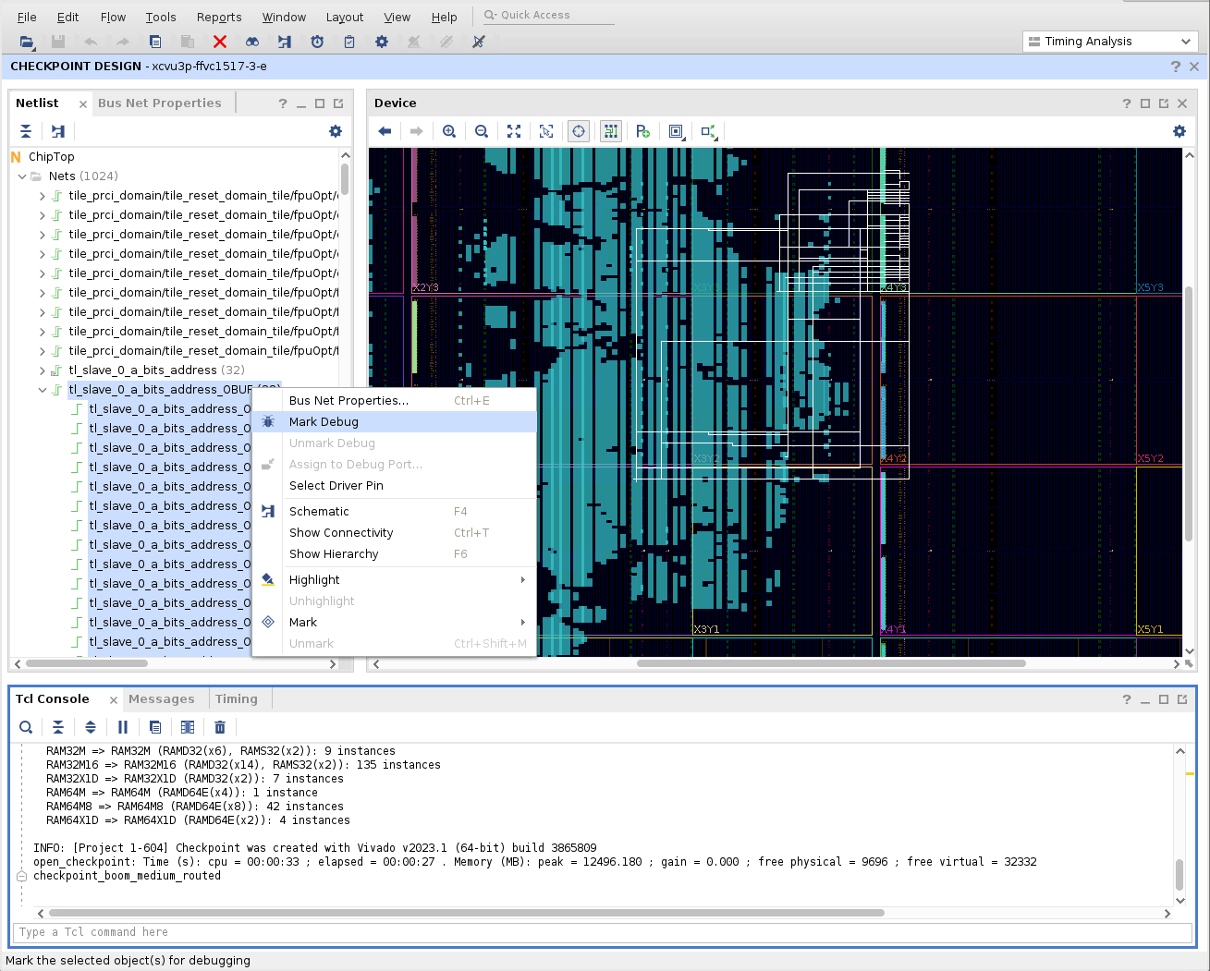Viewport: 1210px width, 971px height.
Task: Click the clipboard checkmark report icon
Action: (x=349, y=42)
